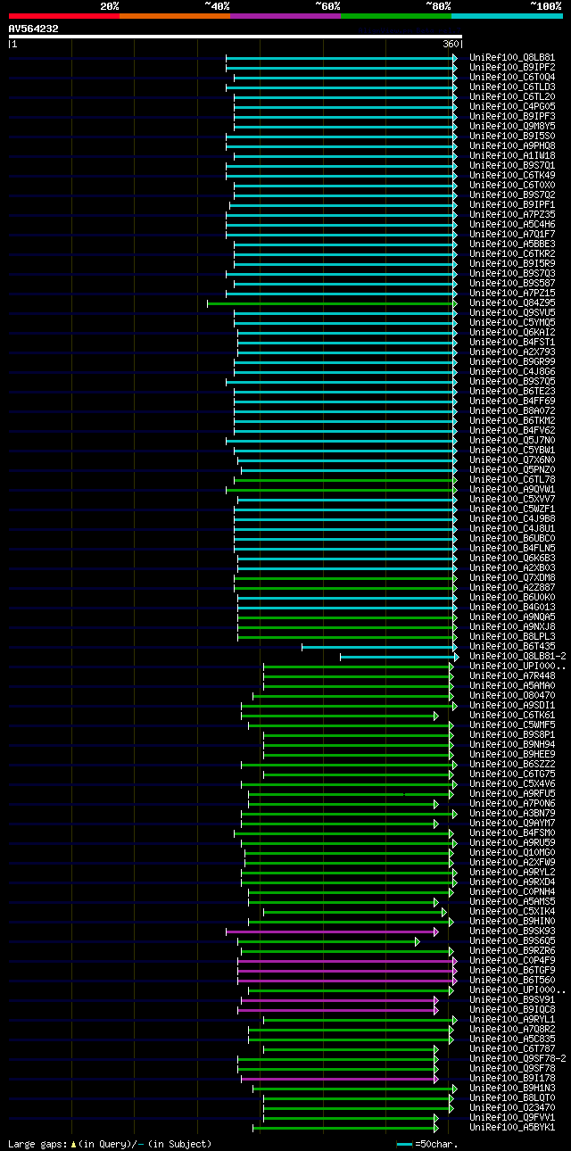Select UniRef100_A5C4H6 hit
Image resolution: width=571 pixels, height=1151 pixels.
tap(512, 225)
